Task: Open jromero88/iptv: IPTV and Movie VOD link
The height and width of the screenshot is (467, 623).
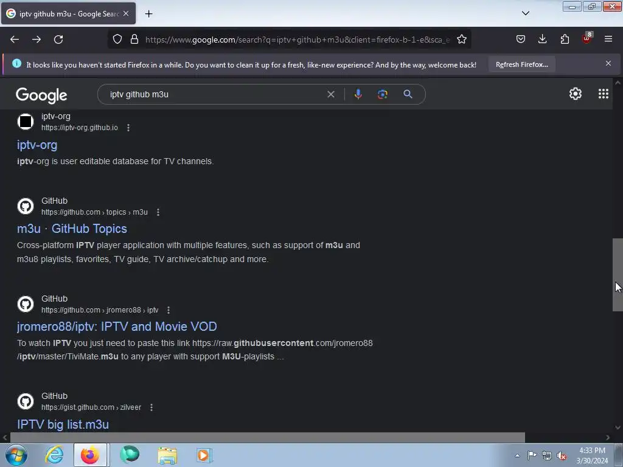Action: [x=117, y=327]
